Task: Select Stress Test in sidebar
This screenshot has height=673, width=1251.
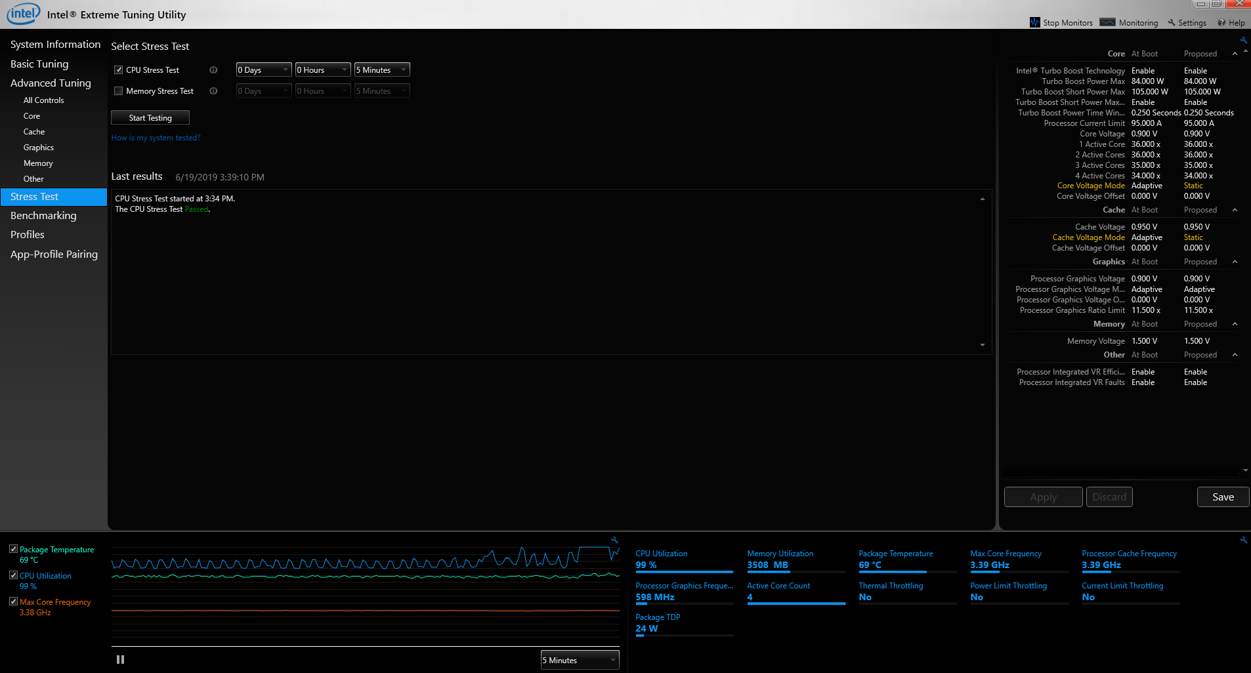Action: pos(54,197)
